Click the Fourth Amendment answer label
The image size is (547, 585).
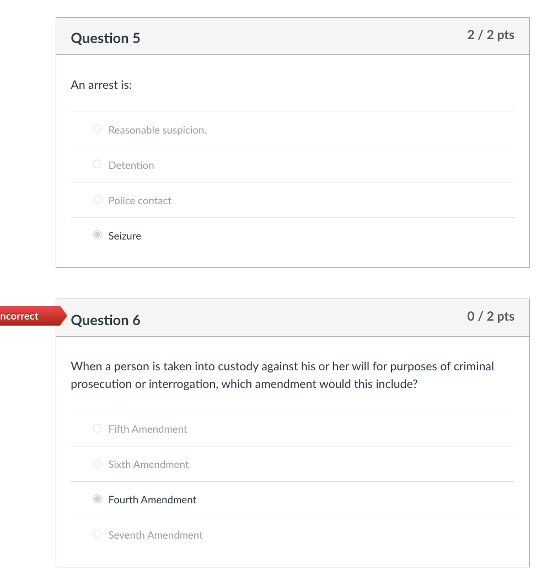coord(152,499)
